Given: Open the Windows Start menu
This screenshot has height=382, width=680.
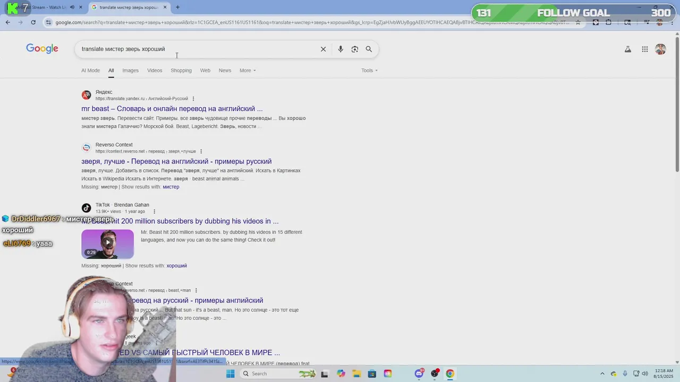Looking at the screenshot, I should click(230, 374).
